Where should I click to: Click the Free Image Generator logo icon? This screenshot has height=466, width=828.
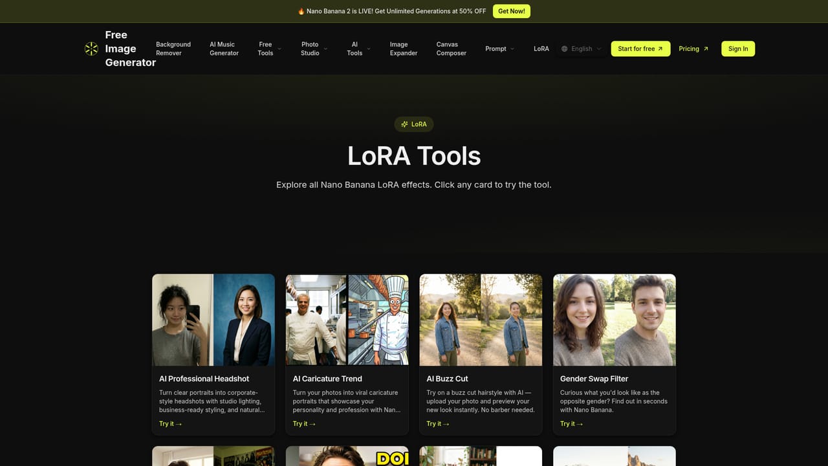91,49
